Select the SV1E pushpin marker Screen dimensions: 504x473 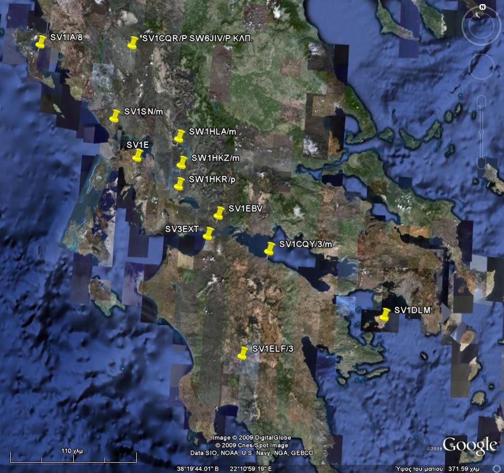pyautogui.click(x=138, y=156)
